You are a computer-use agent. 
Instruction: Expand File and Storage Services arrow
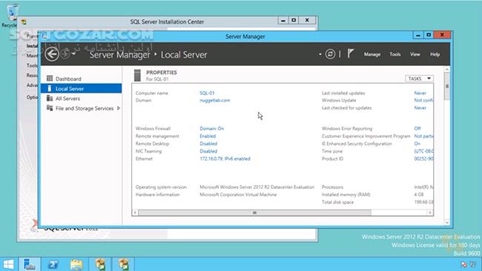[119, 108]
